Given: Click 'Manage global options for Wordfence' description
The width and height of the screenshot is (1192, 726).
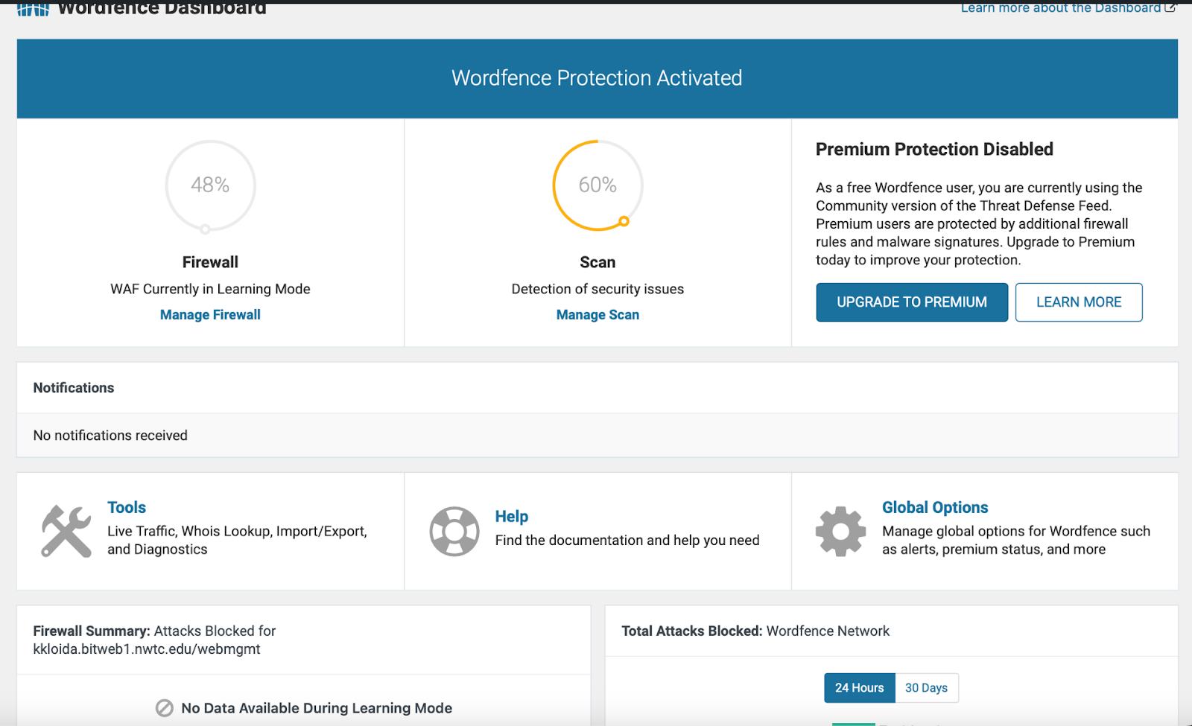Looking at the screenshot, I should tap(1016, 541).
